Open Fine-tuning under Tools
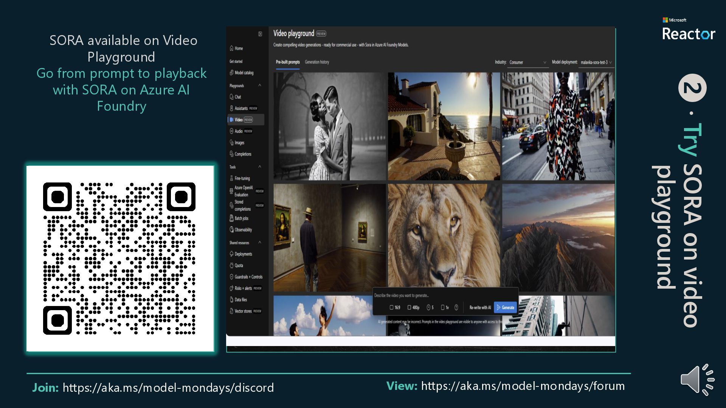 click(240, 178)
